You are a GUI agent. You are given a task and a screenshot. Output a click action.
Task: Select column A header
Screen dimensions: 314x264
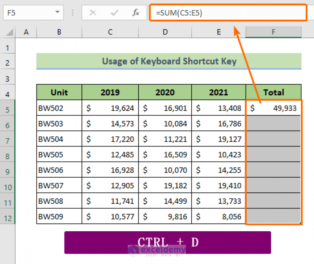(x=26, y=32)
